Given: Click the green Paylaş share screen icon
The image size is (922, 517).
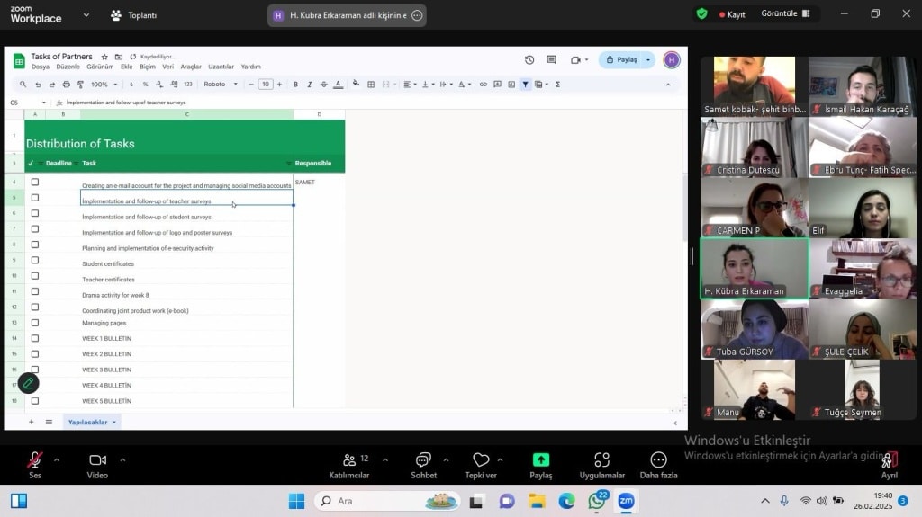Looking at the screenshot, I should [540, 460].
